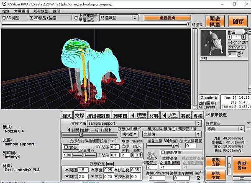Click the 開啟模型 button

pyautogui.click(x=215, y=21)
